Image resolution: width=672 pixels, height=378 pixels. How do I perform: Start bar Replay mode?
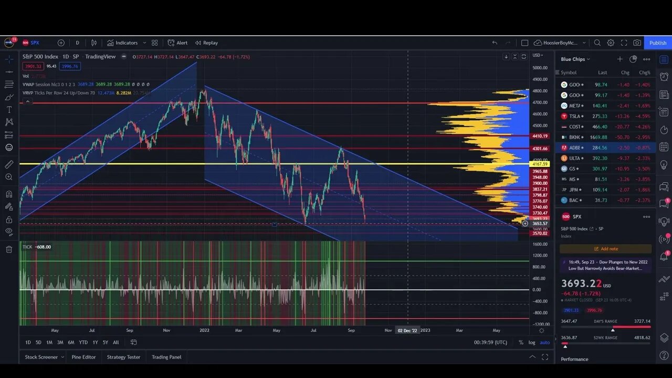(206, 43)
